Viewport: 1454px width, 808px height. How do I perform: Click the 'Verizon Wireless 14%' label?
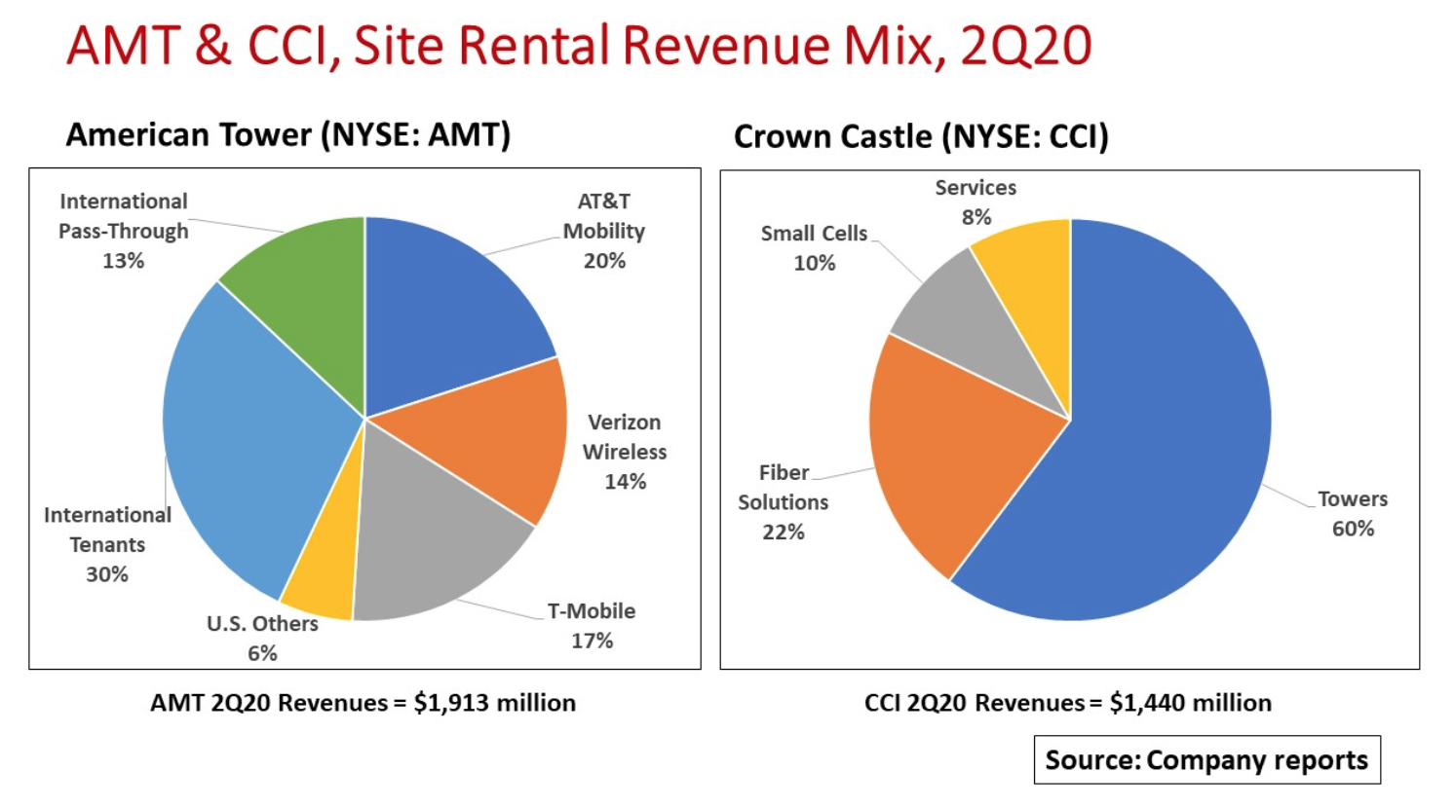coord(625,452)
